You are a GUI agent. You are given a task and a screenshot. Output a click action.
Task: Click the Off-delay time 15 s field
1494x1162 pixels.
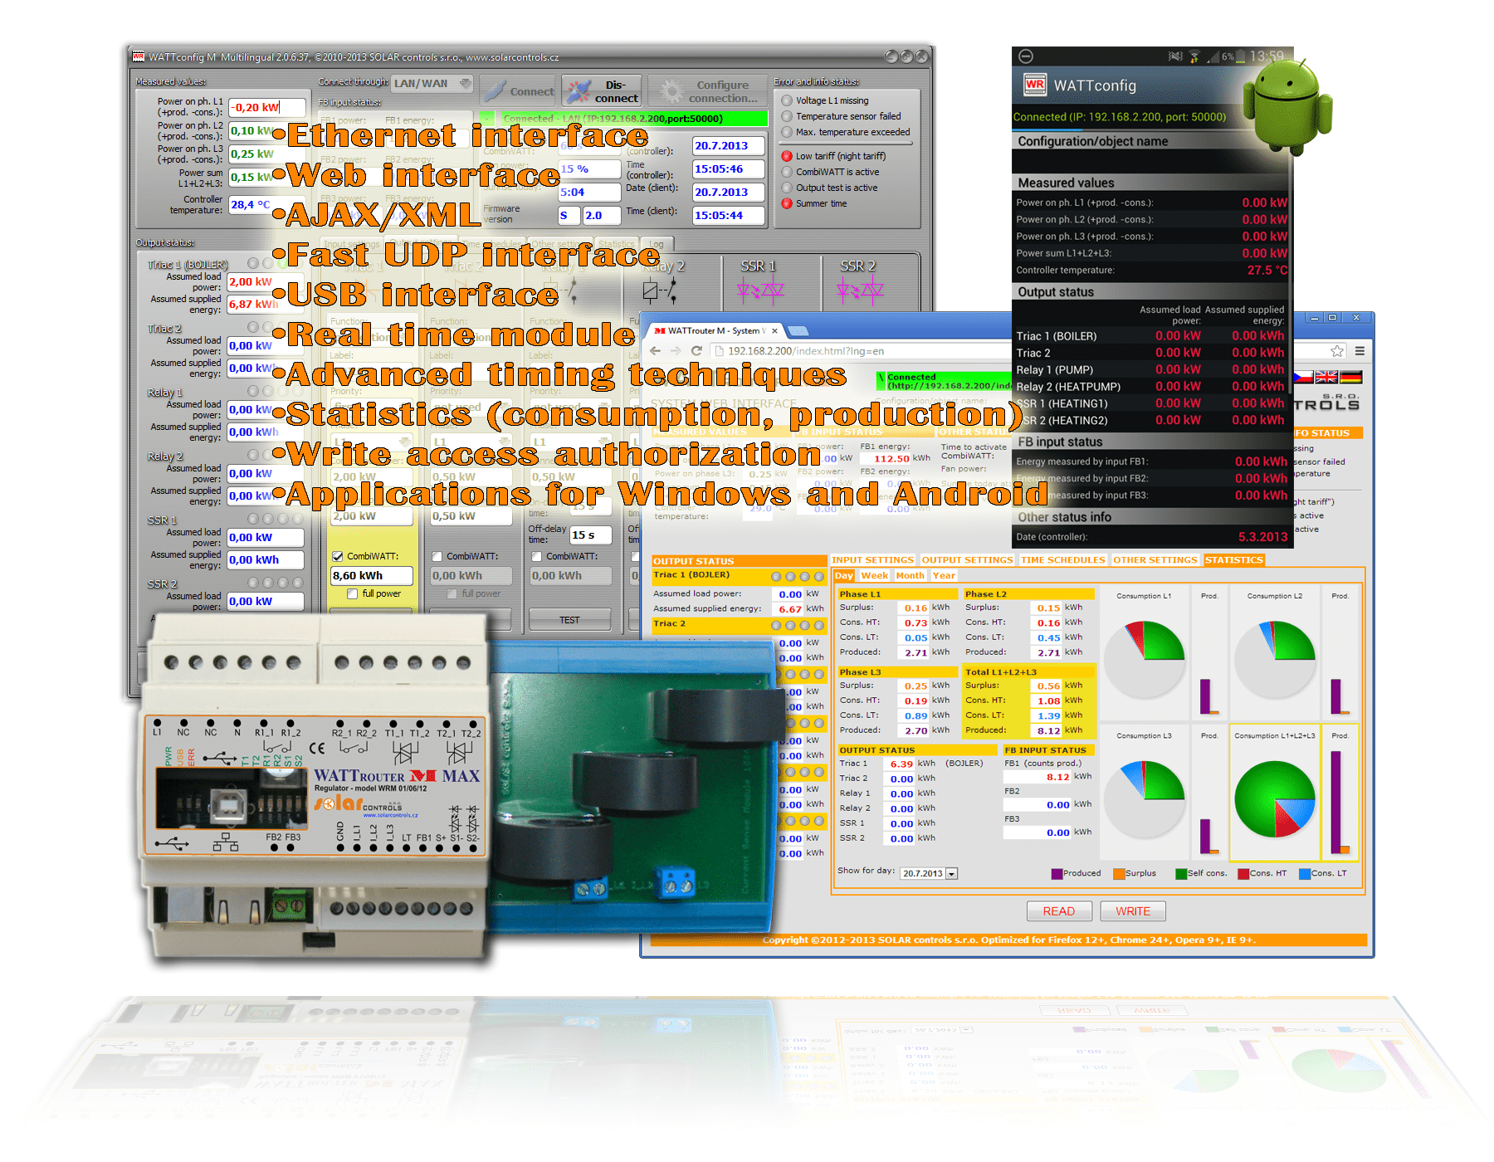point(590,535)
